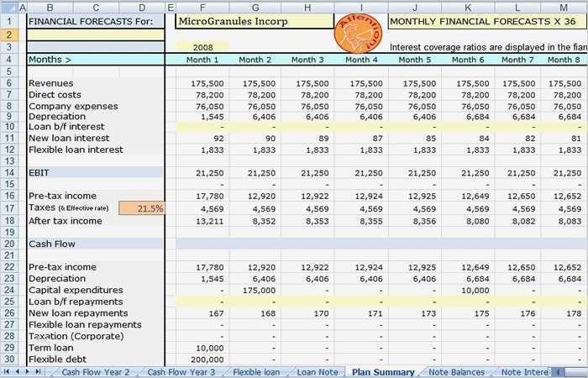588x378 pixels.
Task: Select row 14 header
Action: point(9,172)
